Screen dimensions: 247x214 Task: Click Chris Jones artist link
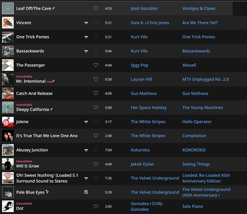click(158, 23)
